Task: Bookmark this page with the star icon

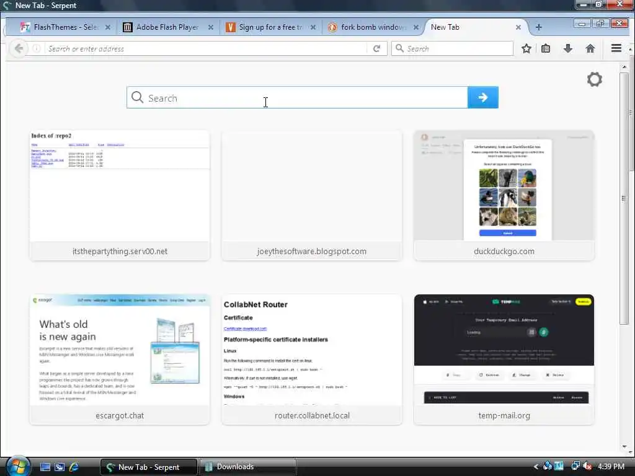Action: [526, 48]
